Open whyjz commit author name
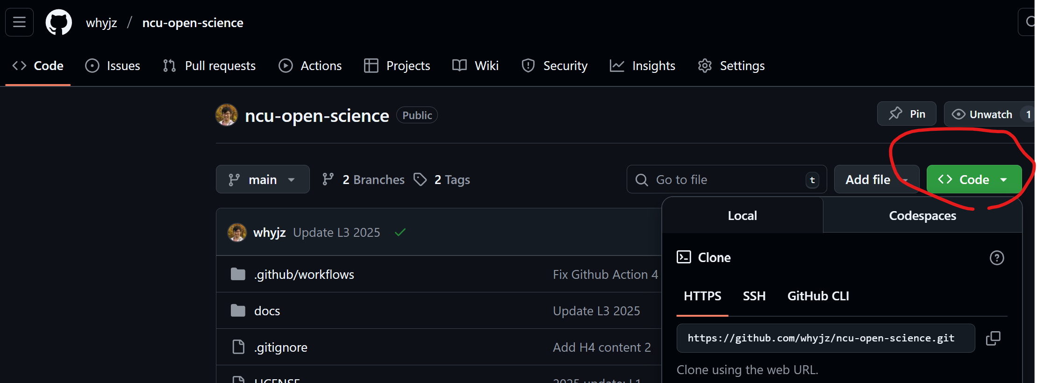 pyautogui.click(x=269, y=232)
